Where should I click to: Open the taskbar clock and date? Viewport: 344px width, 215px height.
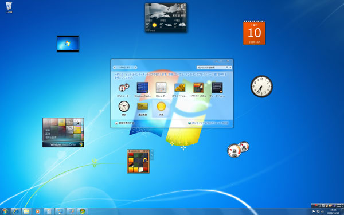pos(333,212)
